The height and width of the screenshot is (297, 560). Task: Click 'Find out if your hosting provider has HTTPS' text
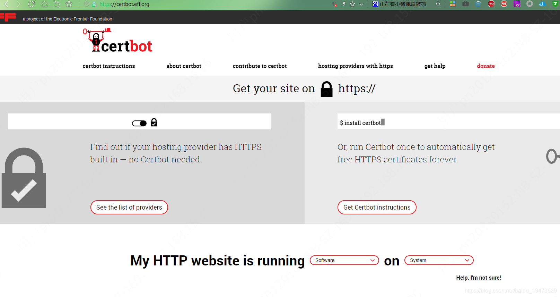coord(176,147)
